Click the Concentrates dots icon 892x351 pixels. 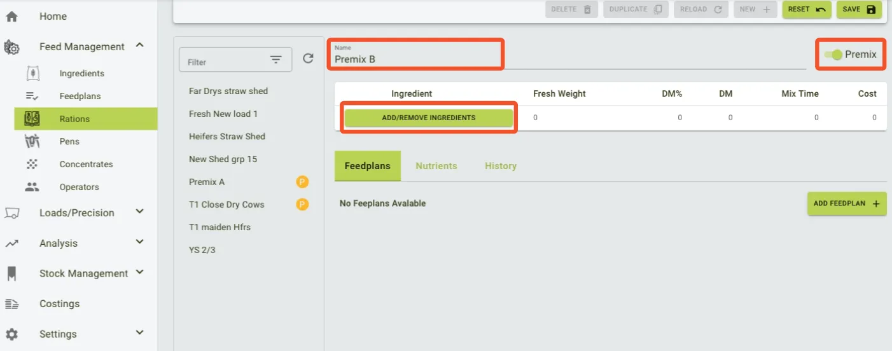click(32, 164)
